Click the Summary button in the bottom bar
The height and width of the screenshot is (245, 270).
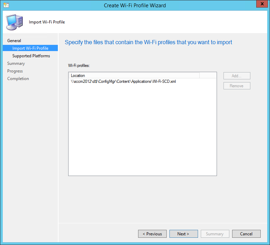tap(215, 234)
